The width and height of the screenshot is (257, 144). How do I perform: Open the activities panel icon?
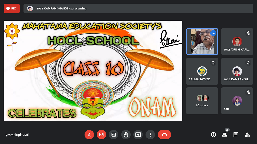point(247,135)
